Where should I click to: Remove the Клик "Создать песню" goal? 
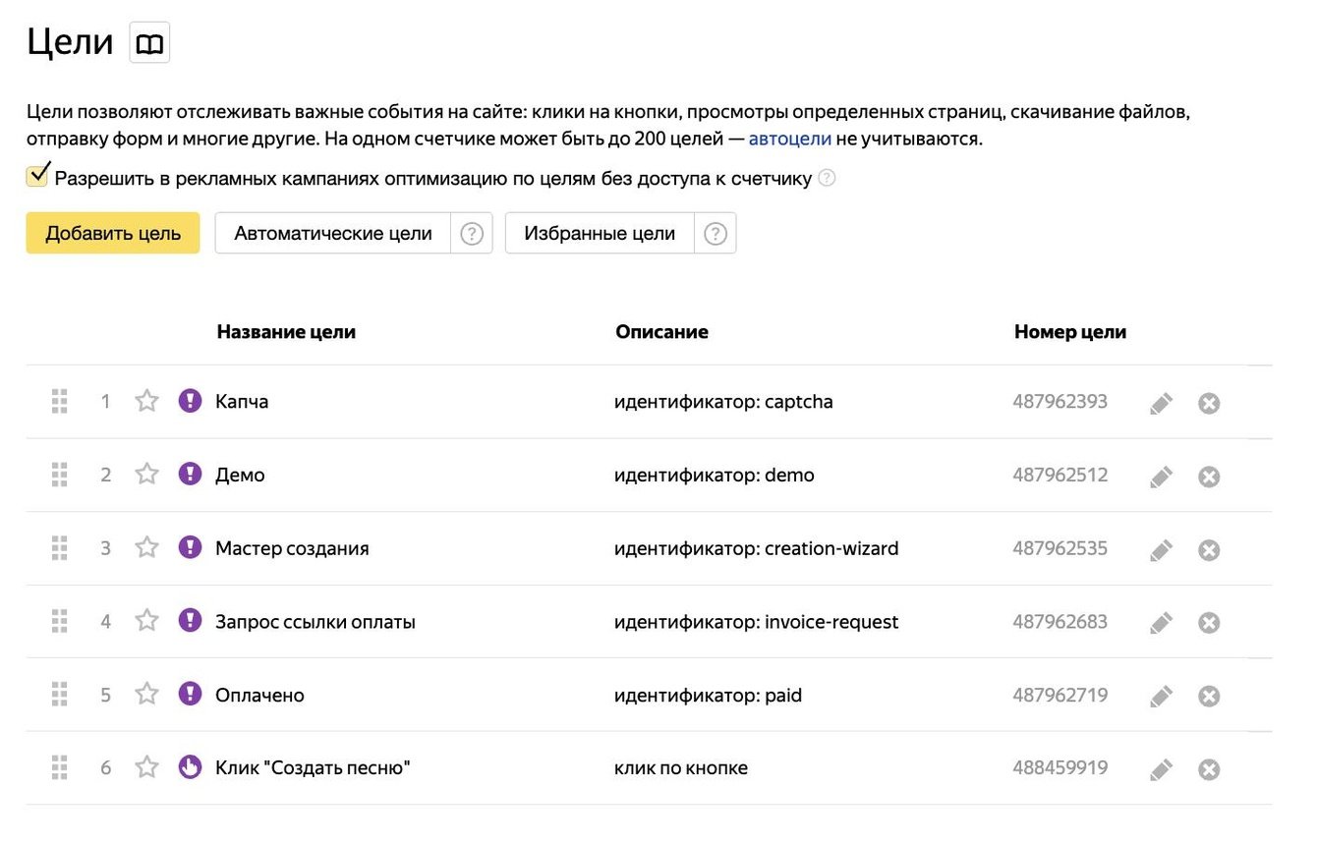[1209, 769]
